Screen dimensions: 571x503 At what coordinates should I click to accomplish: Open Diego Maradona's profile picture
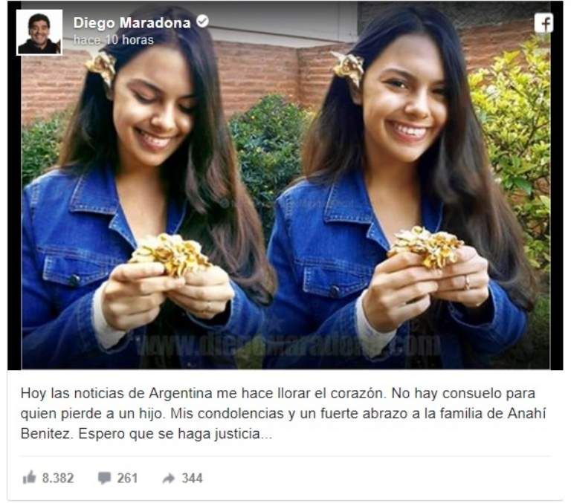[x=39, y=33]
